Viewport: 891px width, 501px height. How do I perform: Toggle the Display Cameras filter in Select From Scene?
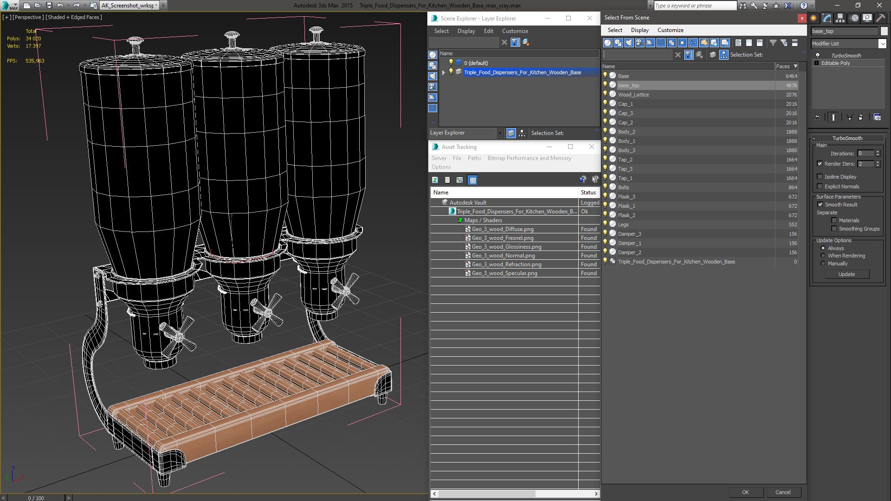[x=639, y=43]
